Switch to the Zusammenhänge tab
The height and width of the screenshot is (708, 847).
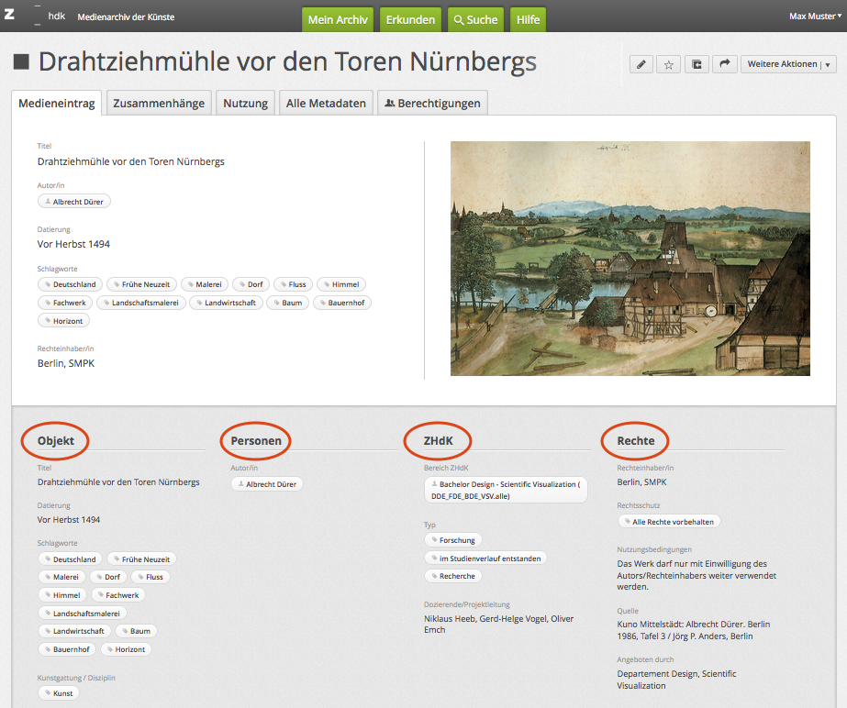pos(159,103)
